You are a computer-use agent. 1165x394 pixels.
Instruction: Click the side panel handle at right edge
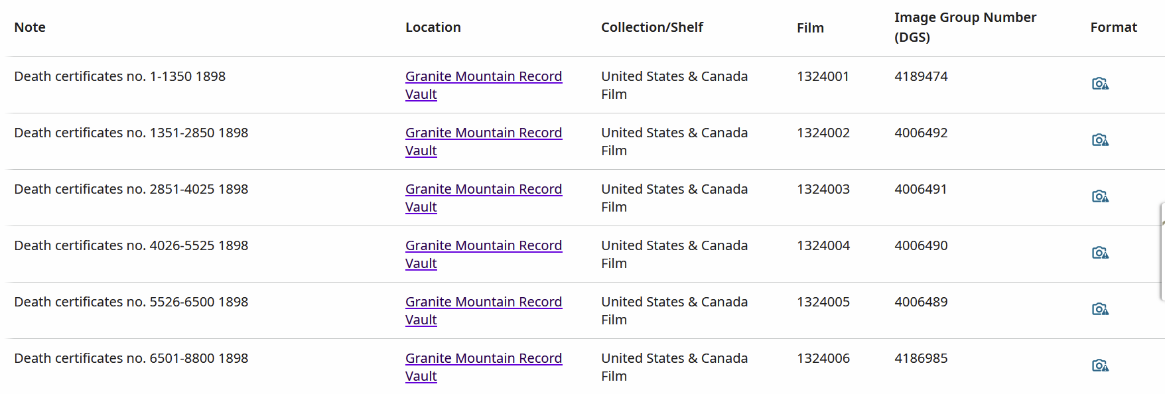click(x=1162, y=252)
